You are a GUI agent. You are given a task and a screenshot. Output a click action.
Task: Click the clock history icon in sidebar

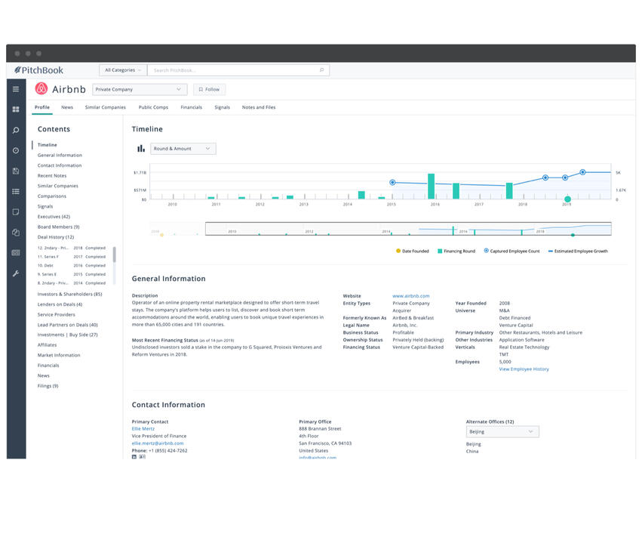(16, 150)
